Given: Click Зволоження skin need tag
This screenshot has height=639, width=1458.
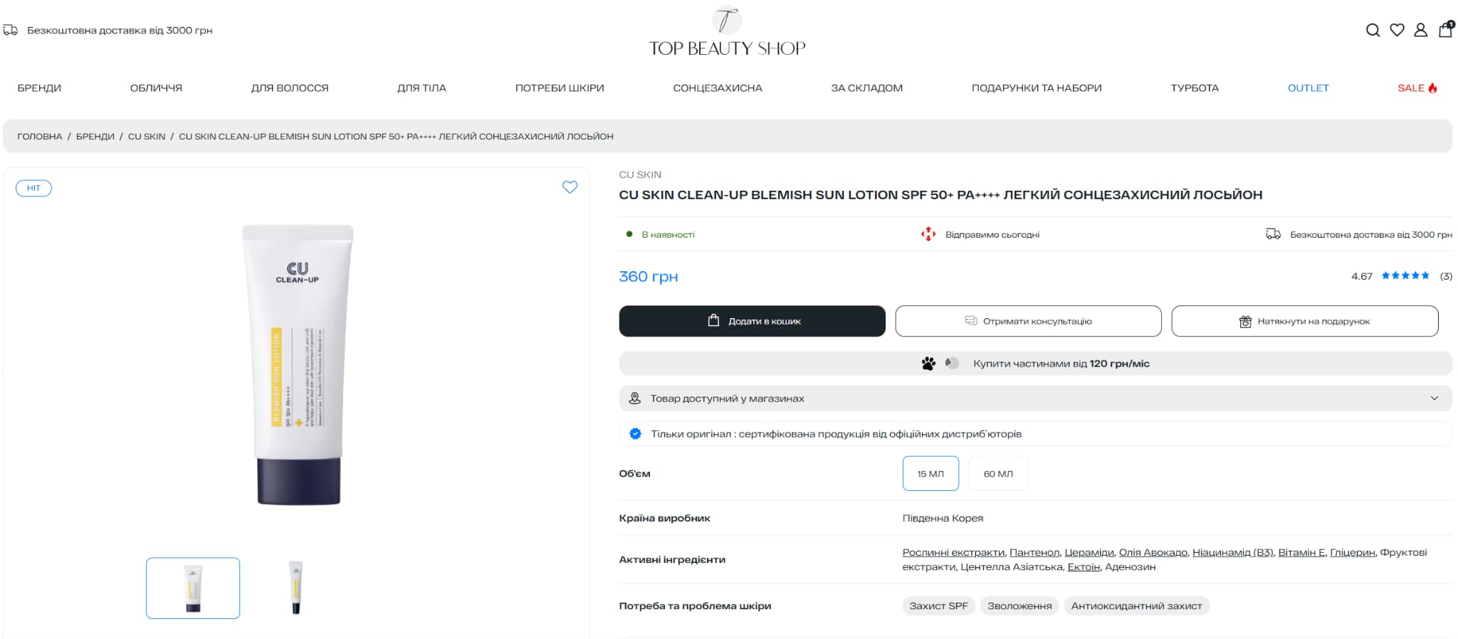Looking at the screenshot, I should (1019, 606).
